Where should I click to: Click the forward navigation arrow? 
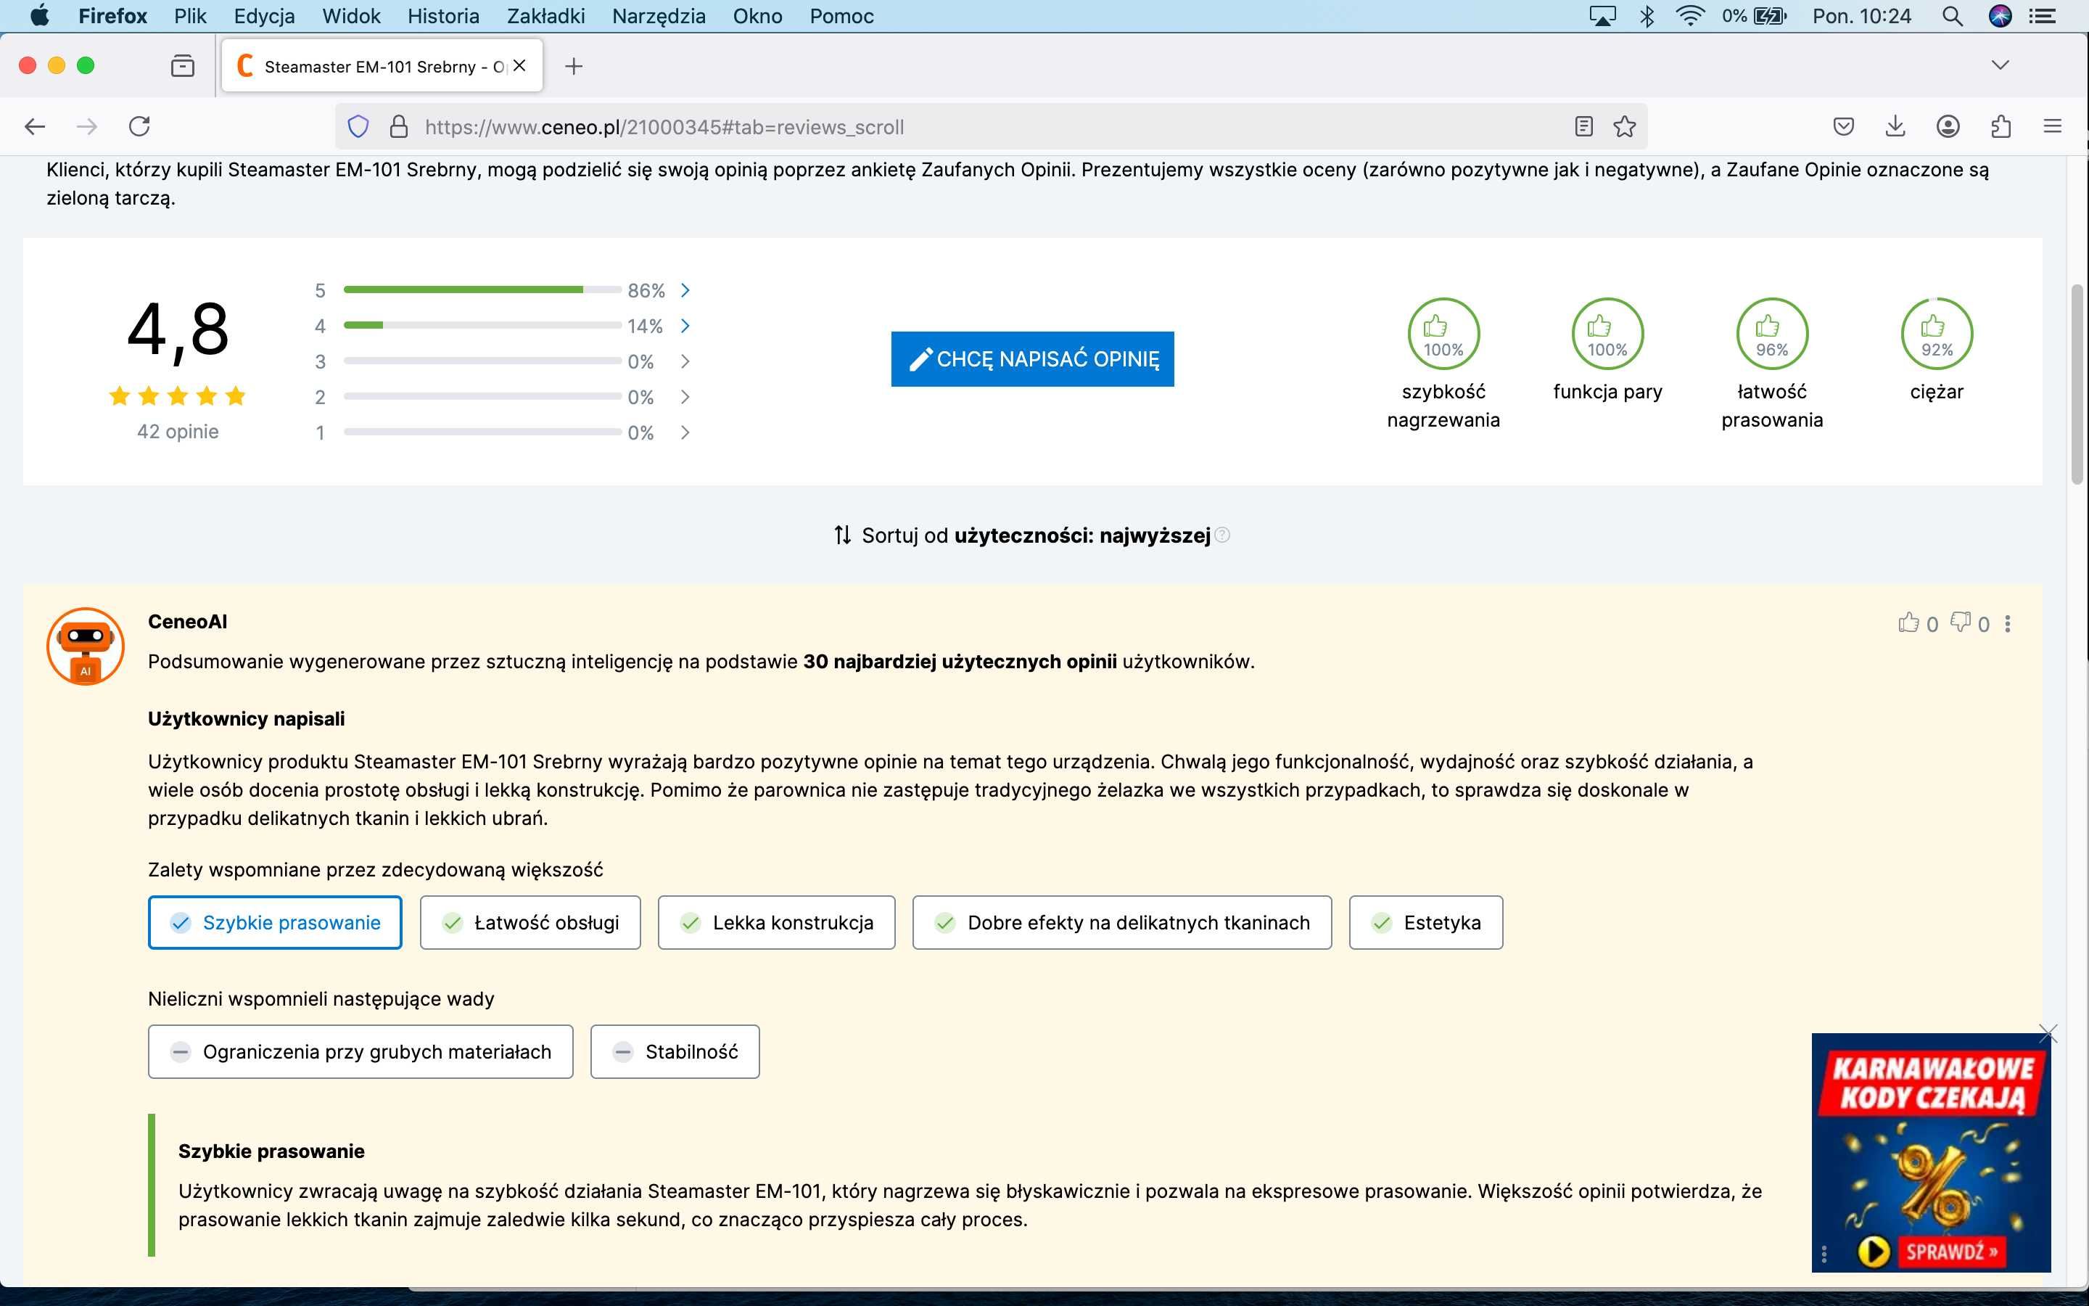click(87, 127)
